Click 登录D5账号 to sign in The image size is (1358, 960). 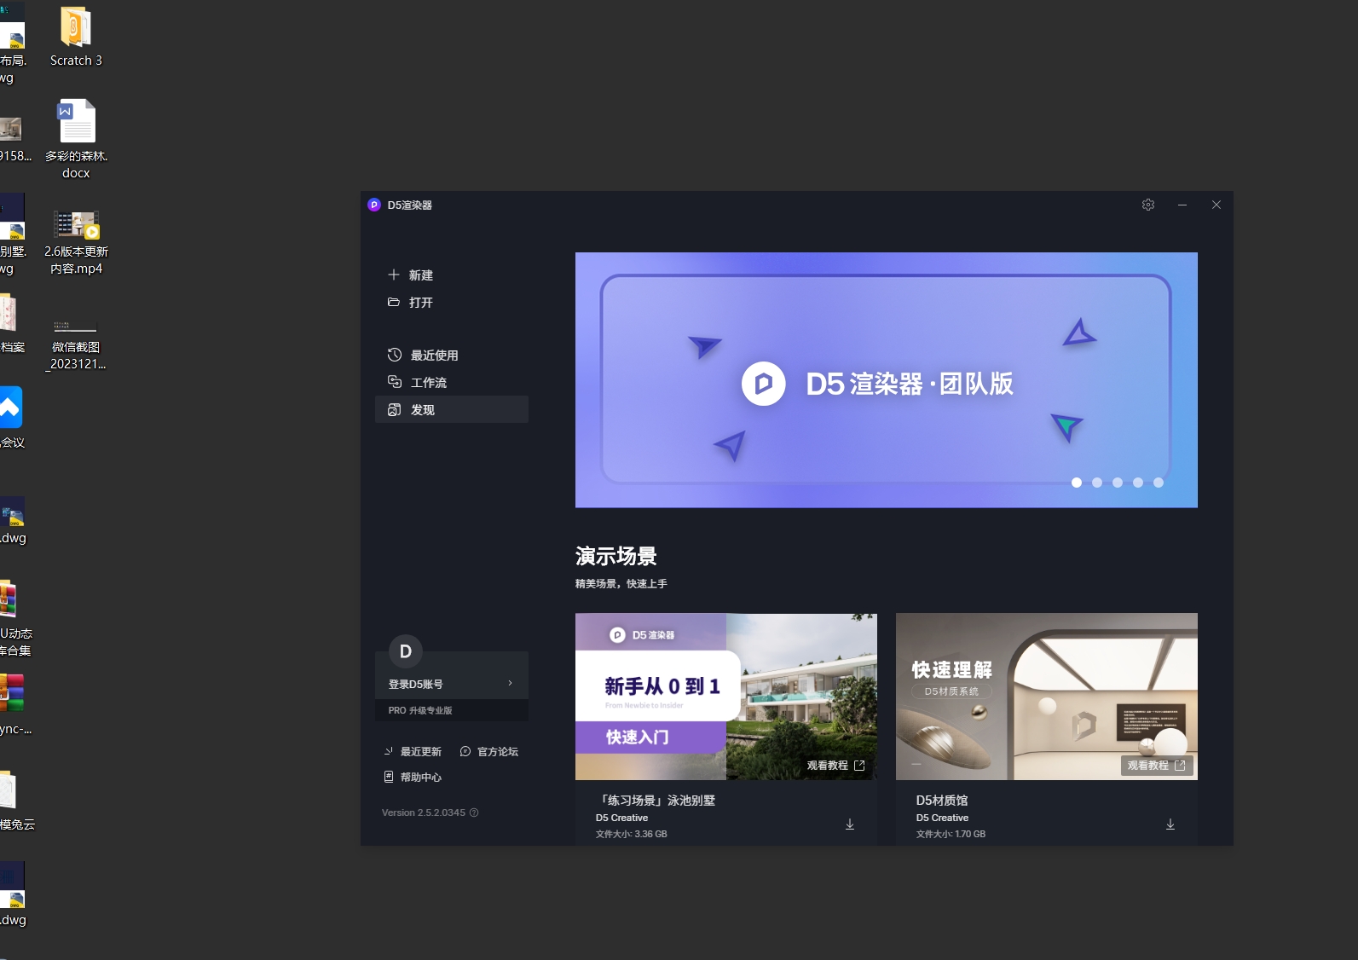tap(416, 684)
